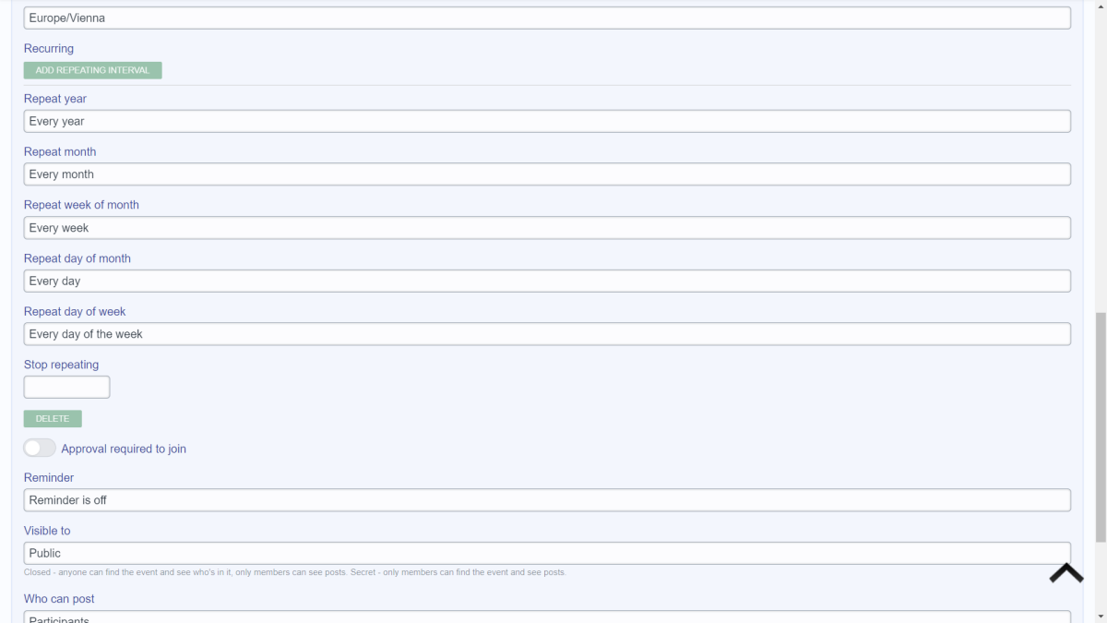Open the Repeat year dropdown
The width and height of the screenshot is (1107, 623).
547,121
